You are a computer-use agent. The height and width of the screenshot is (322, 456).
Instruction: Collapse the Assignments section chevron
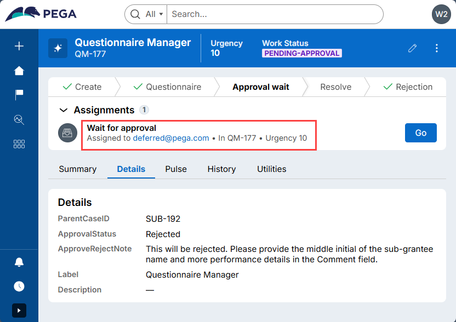click(63, 110)
